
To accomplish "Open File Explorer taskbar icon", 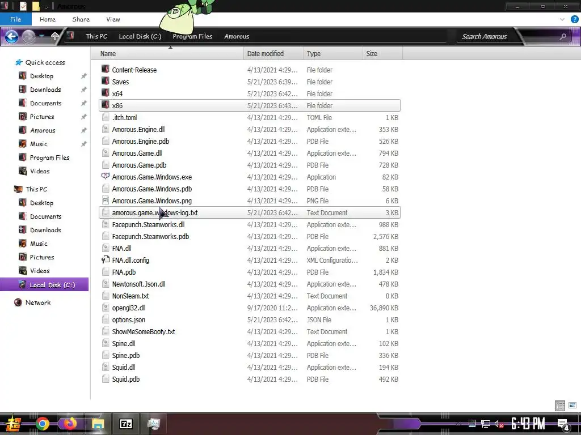I will click(98, 424).
